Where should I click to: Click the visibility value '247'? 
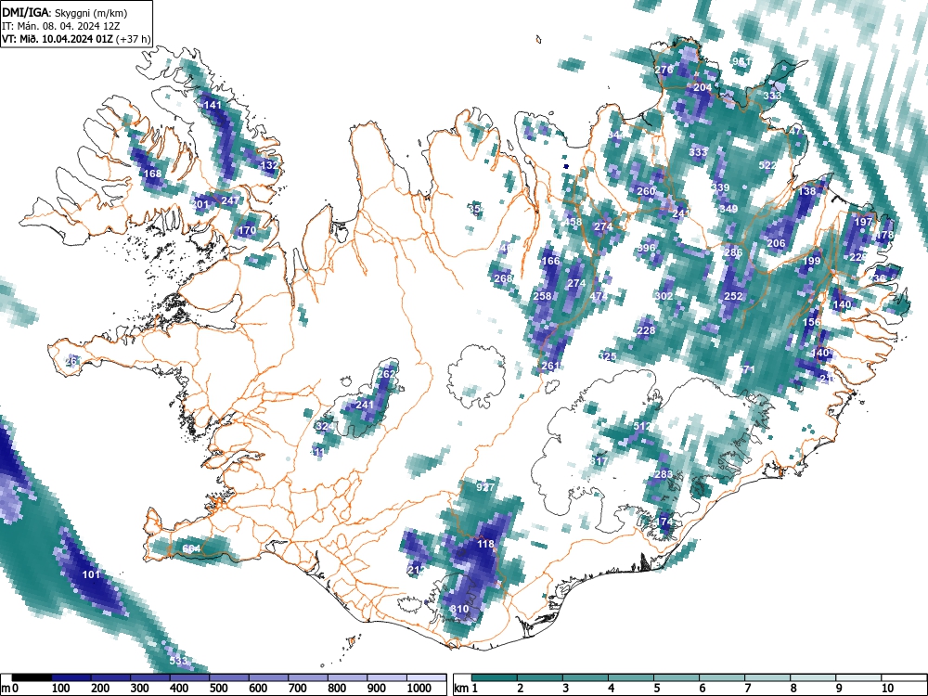pyautogui.click(x=229, y=200)
